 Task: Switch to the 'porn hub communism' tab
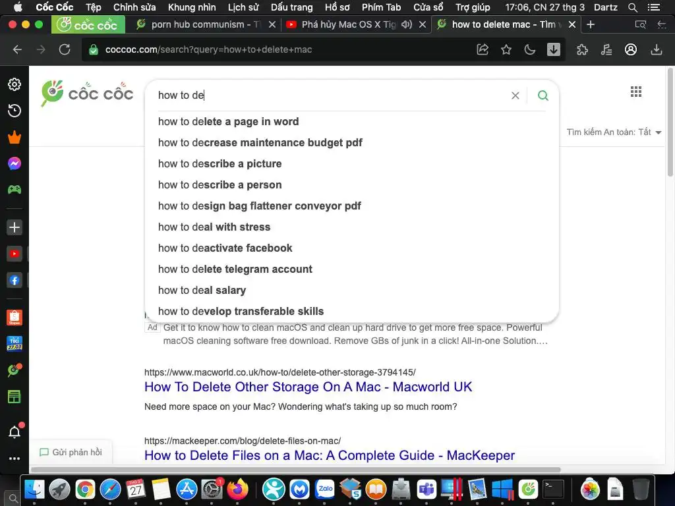206,24
